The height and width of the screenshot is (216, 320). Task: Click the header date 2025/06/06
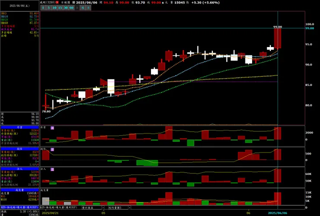pyautogui.click(x=87, y=3)
